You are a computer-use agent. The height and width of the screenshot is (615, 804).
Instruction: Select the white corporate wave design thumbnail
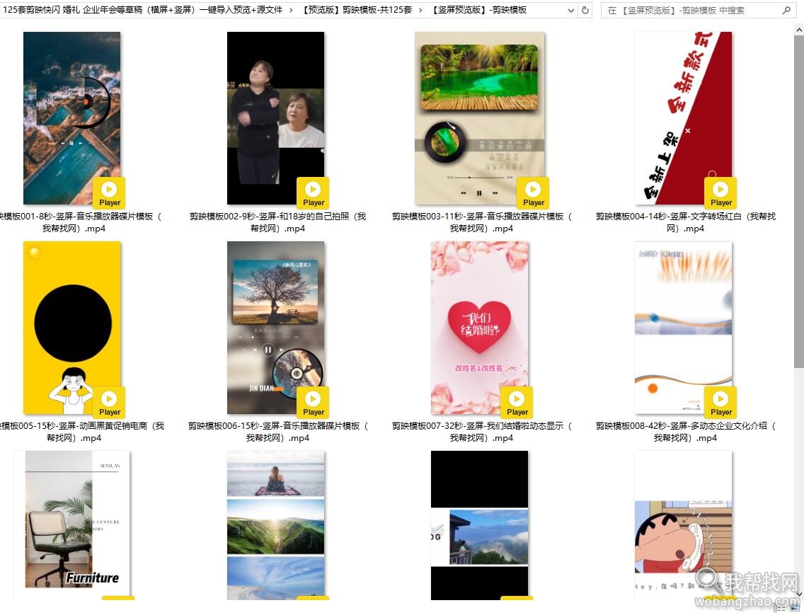pos(683,327)
